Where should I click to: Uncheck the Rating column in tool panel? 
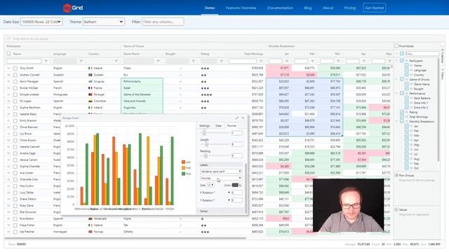tap(402, 112)
